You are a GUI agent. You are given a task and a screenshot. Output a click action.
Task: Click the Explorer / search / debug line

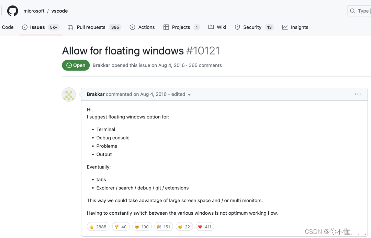pyautogui.click(x=143, y=188)
